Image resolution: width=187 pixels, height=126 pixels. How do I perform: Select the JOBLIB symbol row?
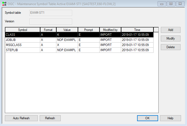tap(23, 40)
